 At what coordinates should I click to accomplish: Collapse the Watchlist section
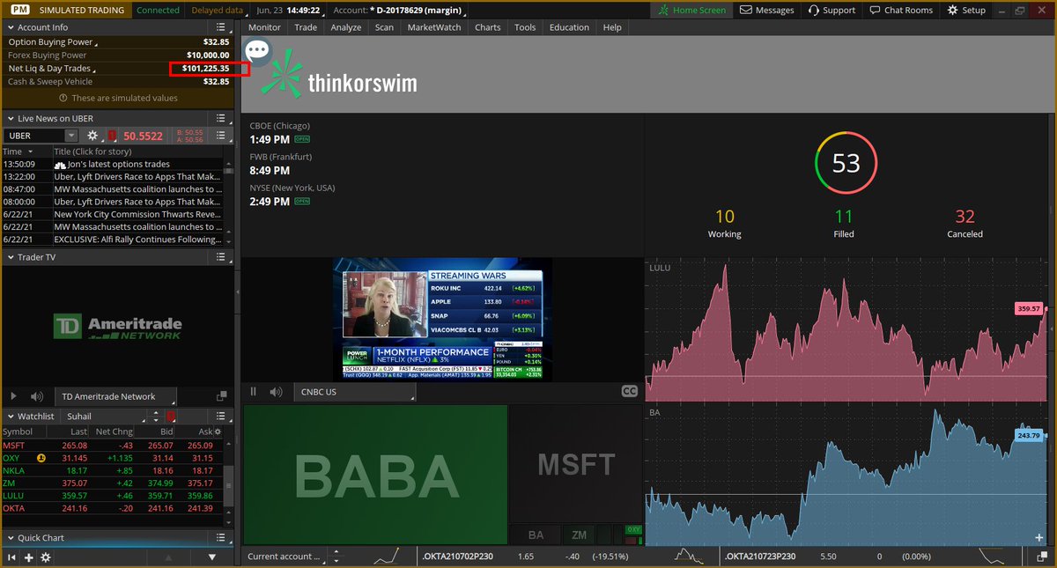9,416
